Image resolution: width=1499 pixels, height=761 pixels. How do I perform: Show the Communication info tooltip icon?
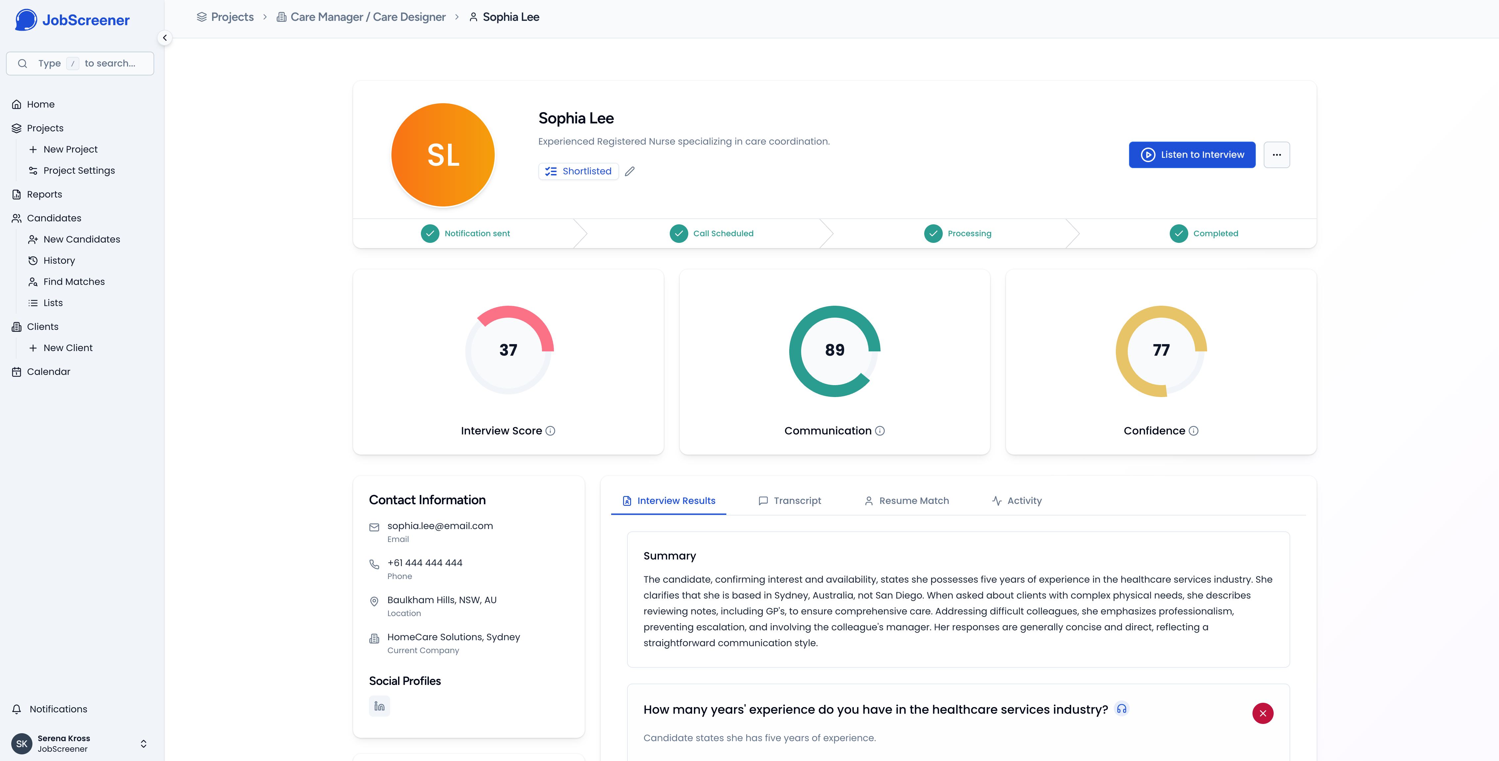tap(880, 431)
